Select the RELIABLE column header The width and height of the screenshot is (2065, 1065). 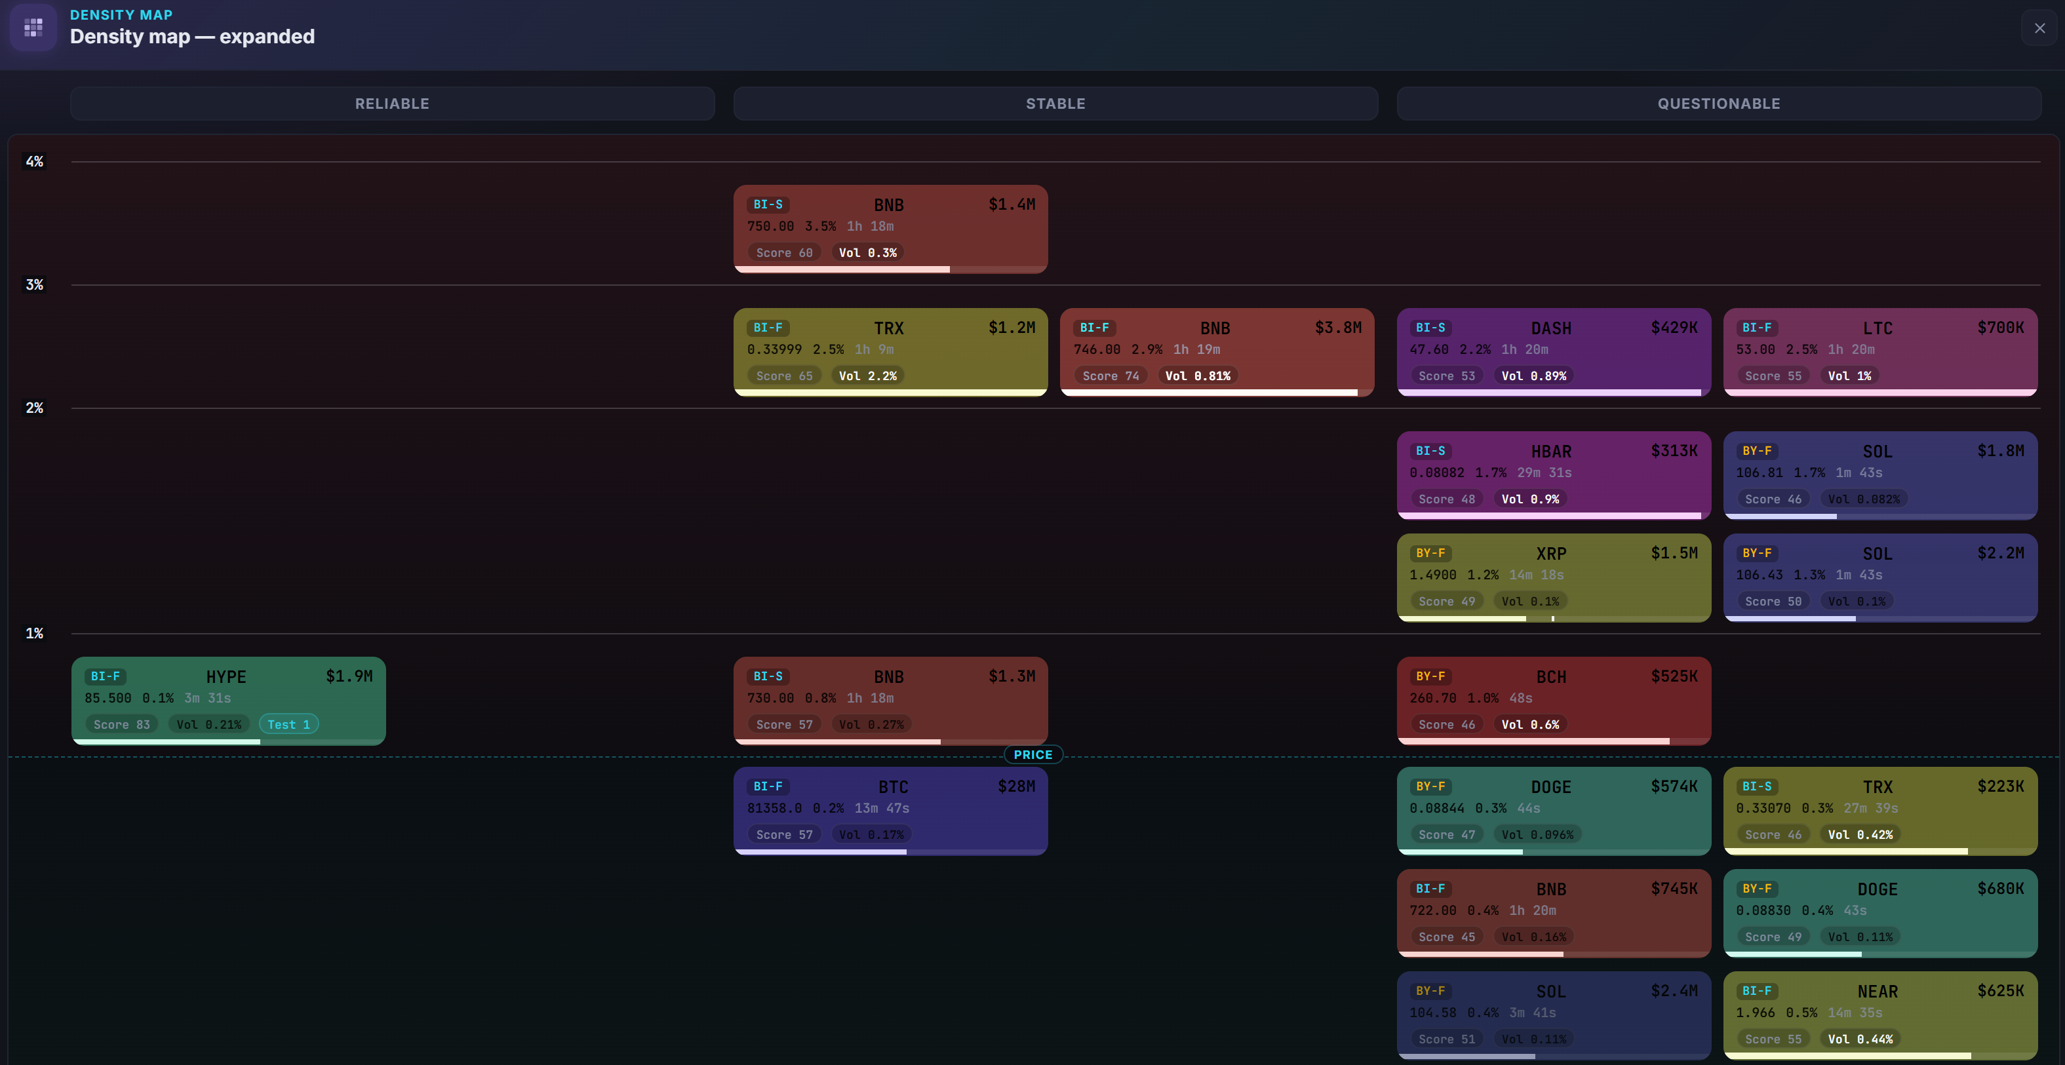pos(392,104)
